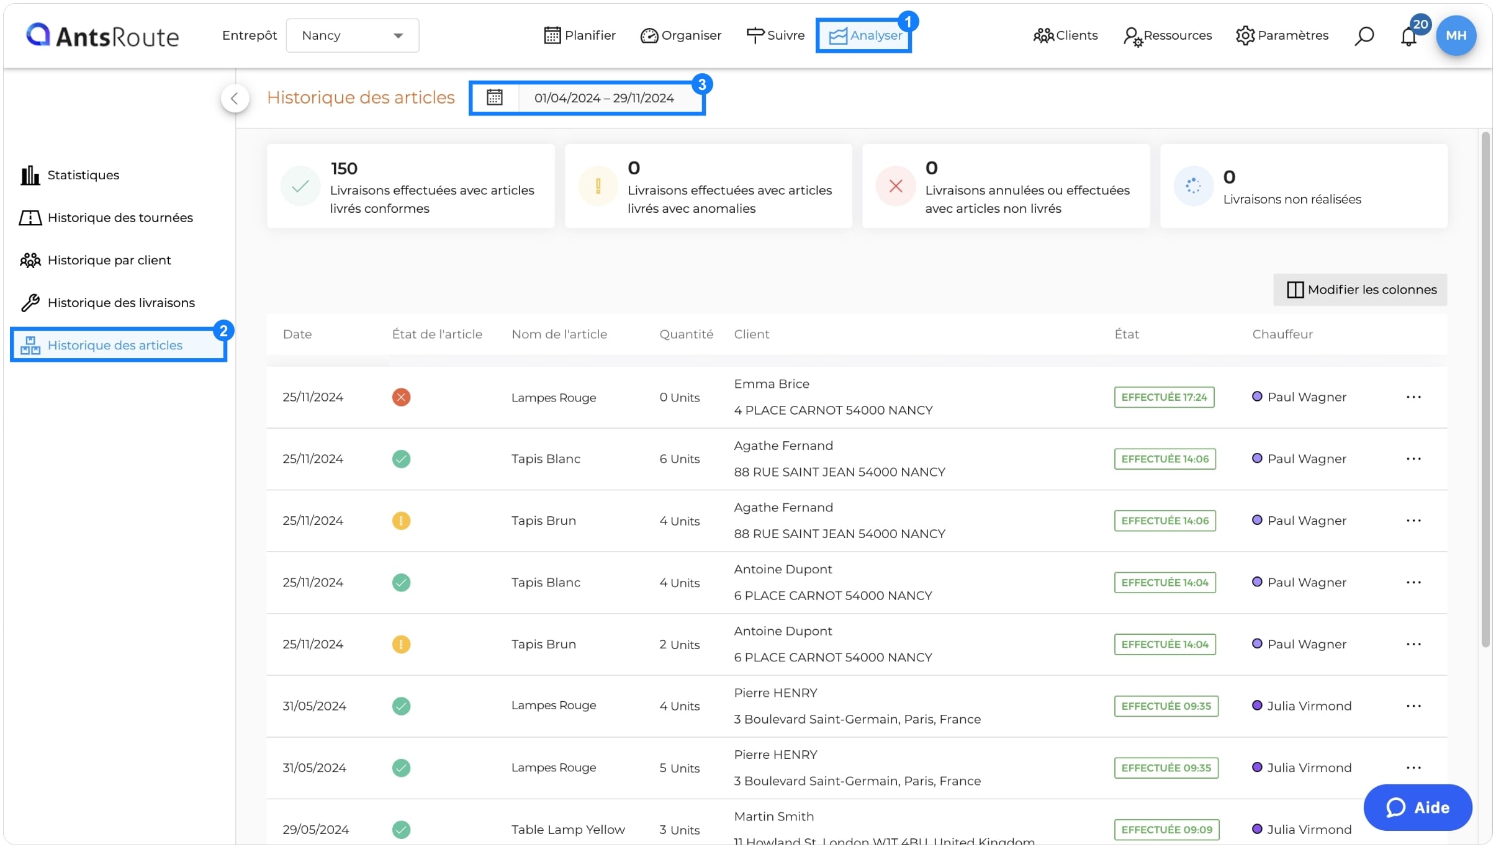Click the Client column header
1496x847 pixels.
[751, 334]
